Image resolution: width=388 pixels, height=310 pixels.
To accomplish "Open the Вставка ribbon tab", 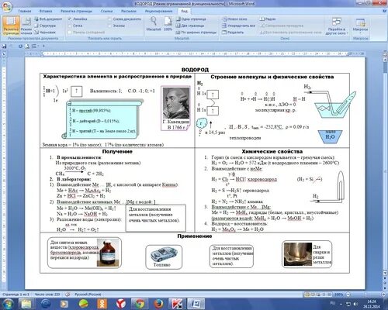I will click(x=46, y=11).
